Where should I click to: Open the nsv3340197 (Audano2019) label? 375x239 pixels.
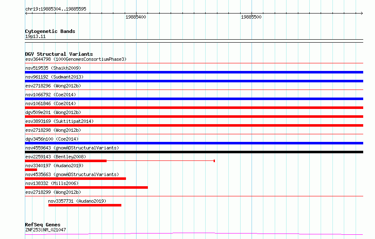pos(54,166)
